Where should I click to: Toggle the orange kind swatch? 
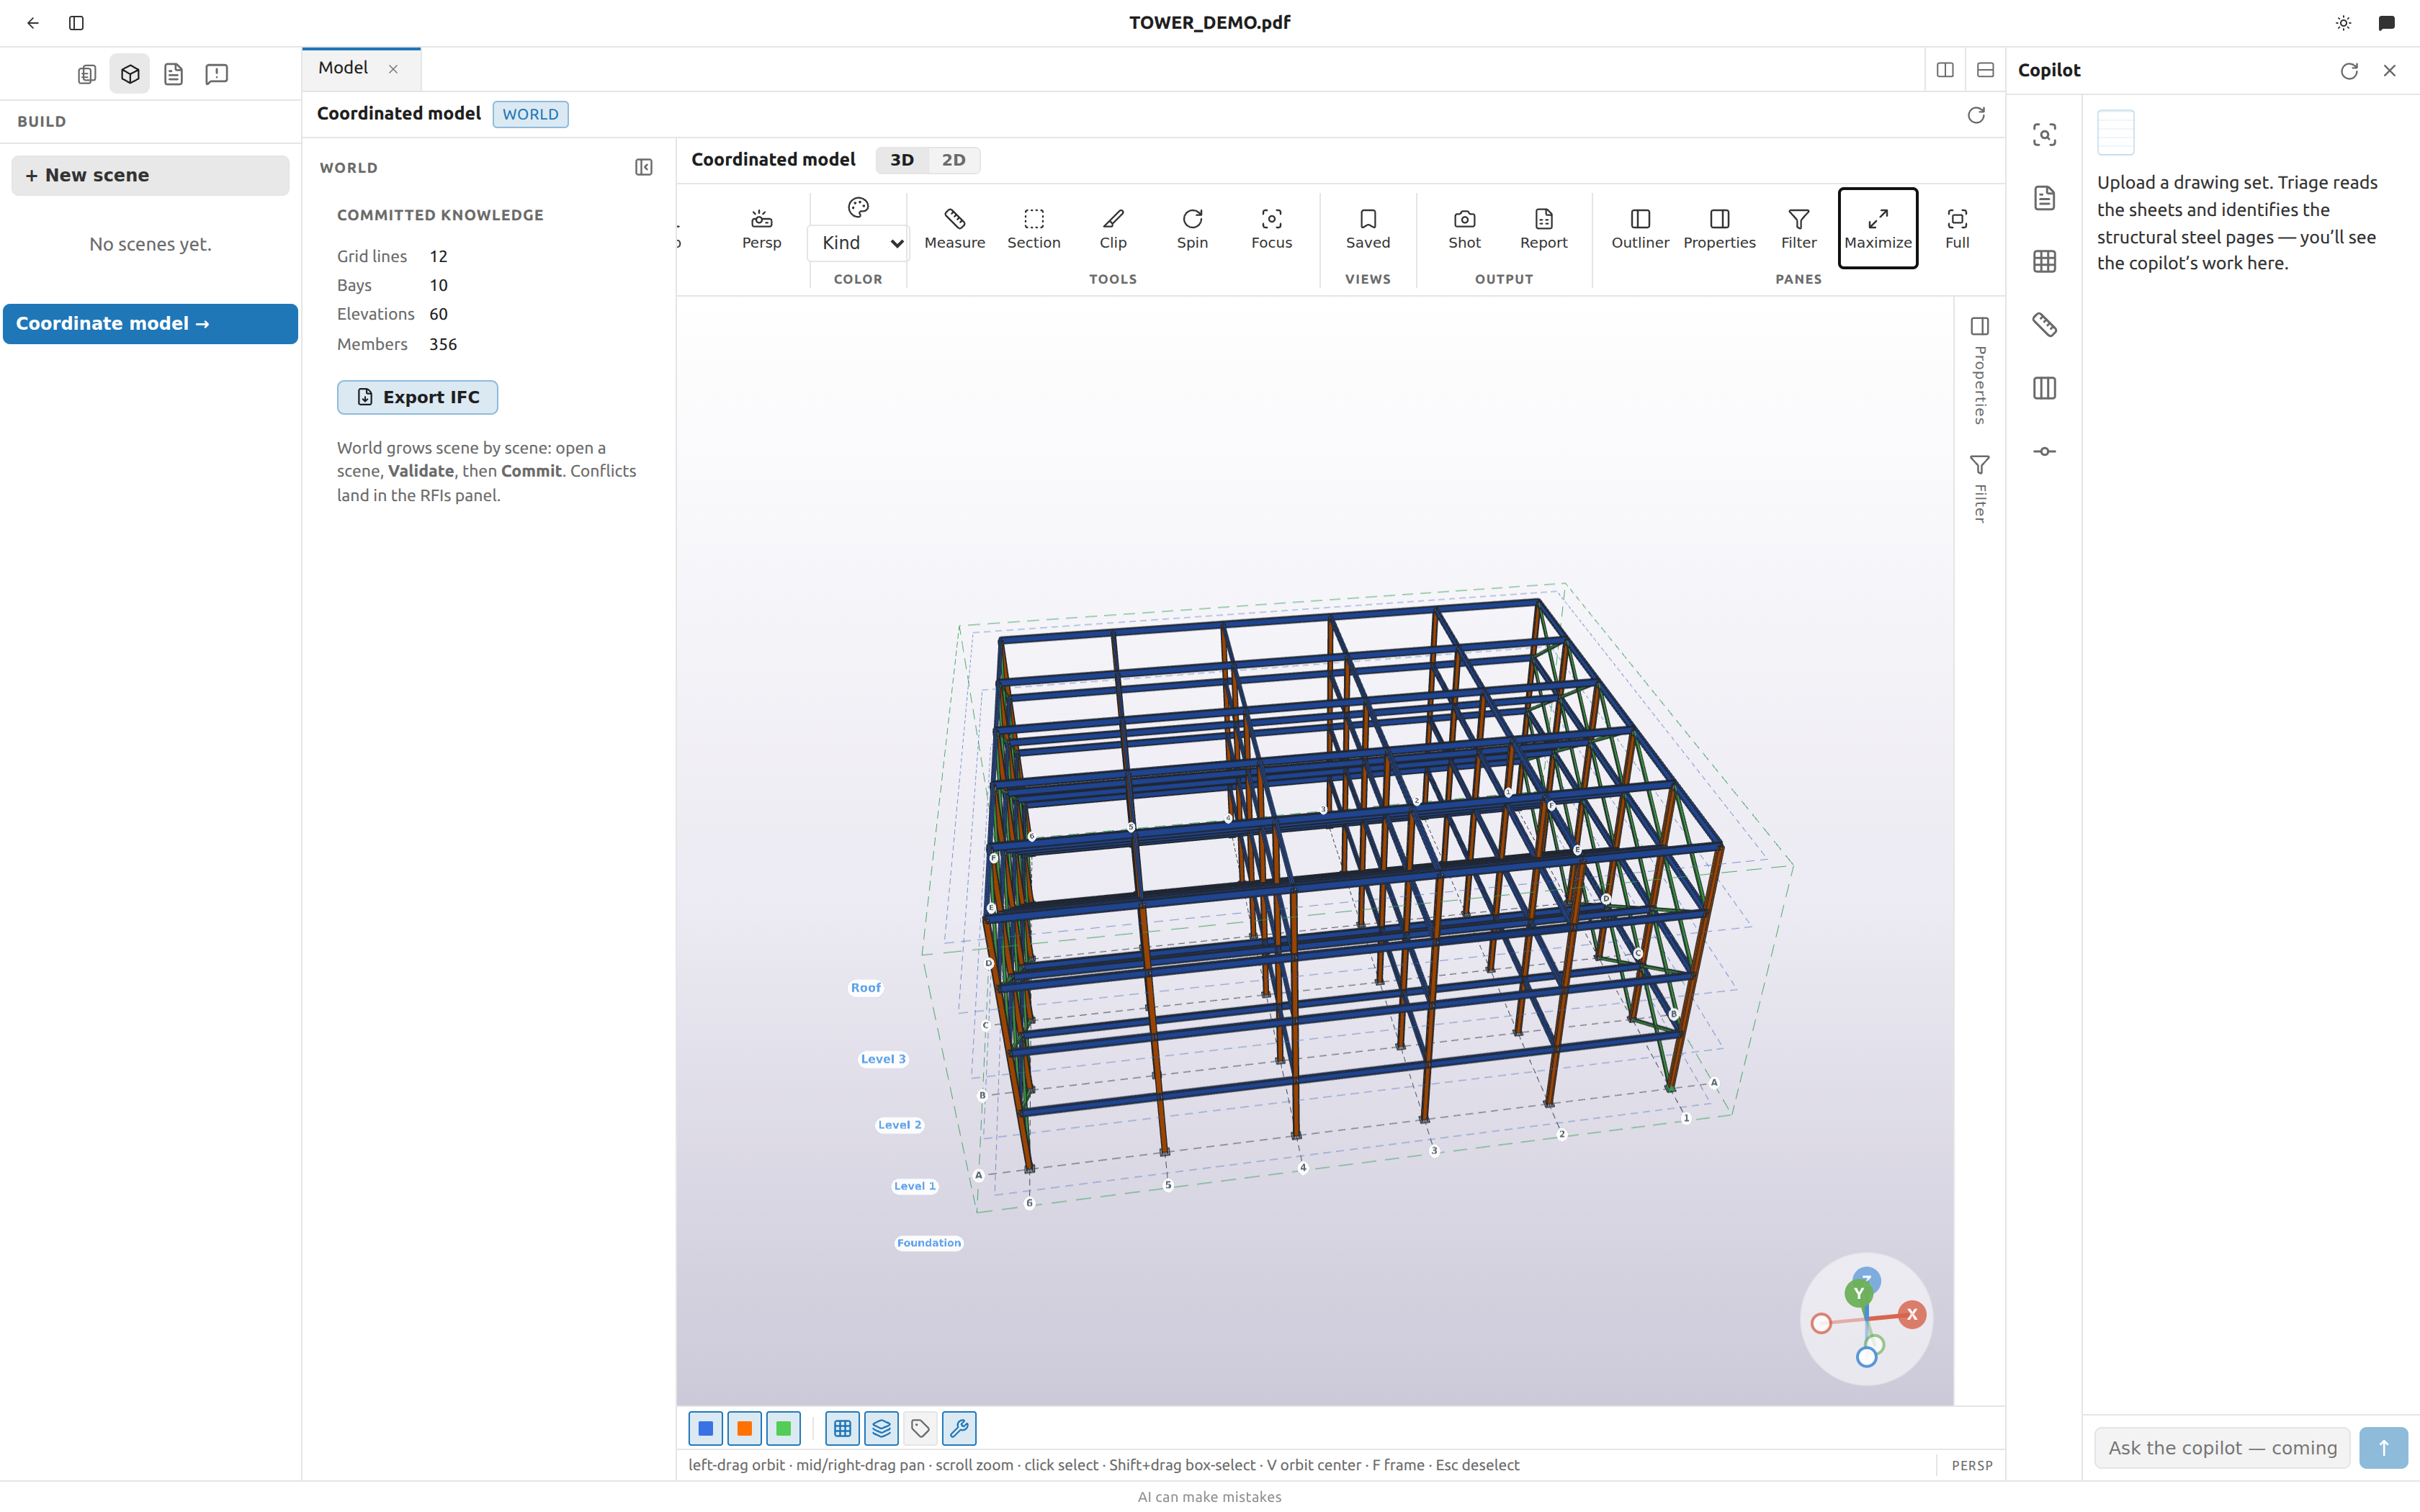click(x=744, y=1428)
